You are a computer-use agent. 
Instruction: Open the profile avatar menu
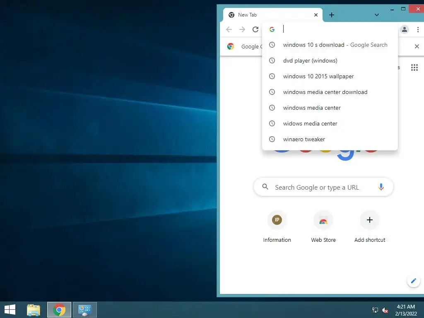(x=405, y=29)
